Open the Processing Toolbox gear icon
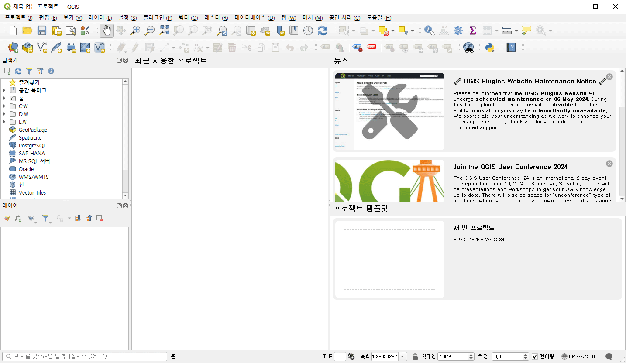Screen dimensions: 626x363 (458, 31)
